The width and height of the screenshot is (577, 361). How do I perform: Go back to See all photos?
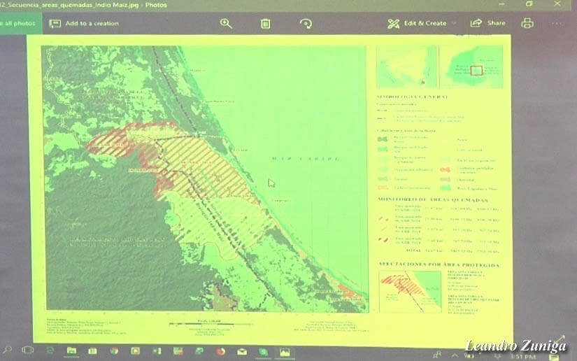click(16, 23)
